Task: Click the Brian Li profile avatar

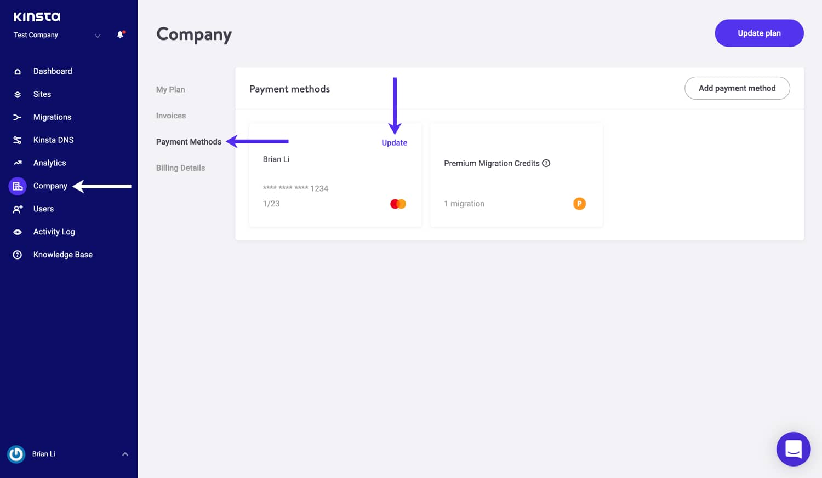Action: (16, 454)
